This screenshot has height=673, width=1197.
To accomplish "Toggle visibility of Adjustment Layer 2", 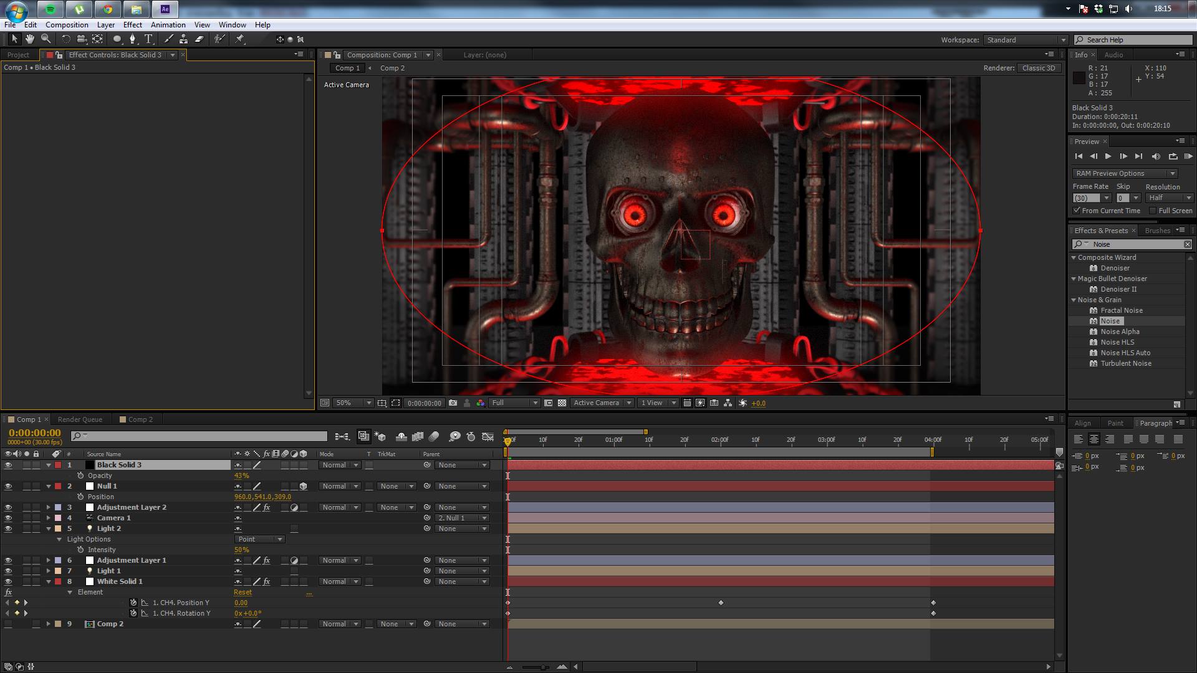I will 8,507.
